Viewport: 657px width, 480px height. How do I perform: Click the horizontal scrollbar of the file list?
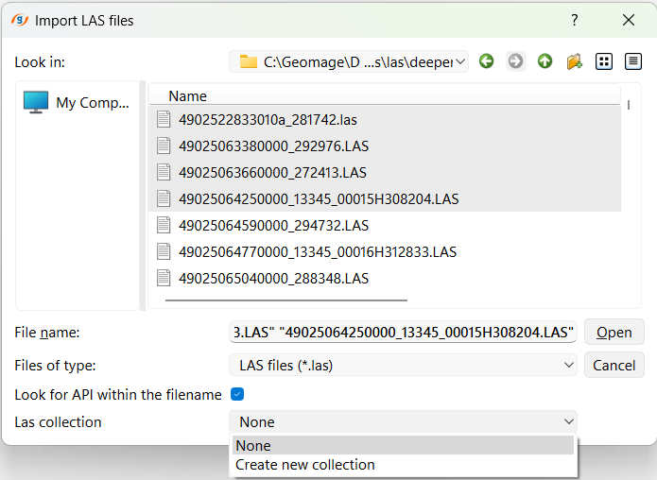click(286, 300)
